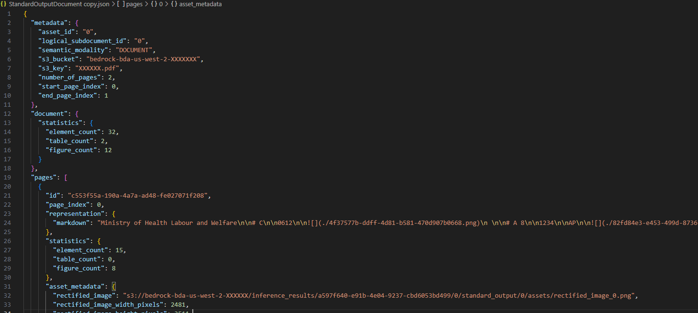Click "Ministry of Health Labour and Welfare" text
This screenshot has width=698, height=313.
pos(169,223)
